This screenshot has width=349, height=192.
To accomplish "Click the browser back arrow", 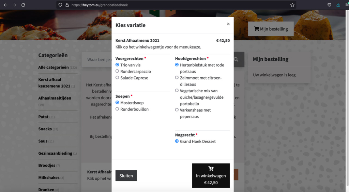I will click(5, 5).
